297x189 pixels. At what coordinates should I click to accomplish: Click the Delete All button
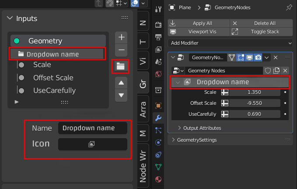[x=262, y=23]
